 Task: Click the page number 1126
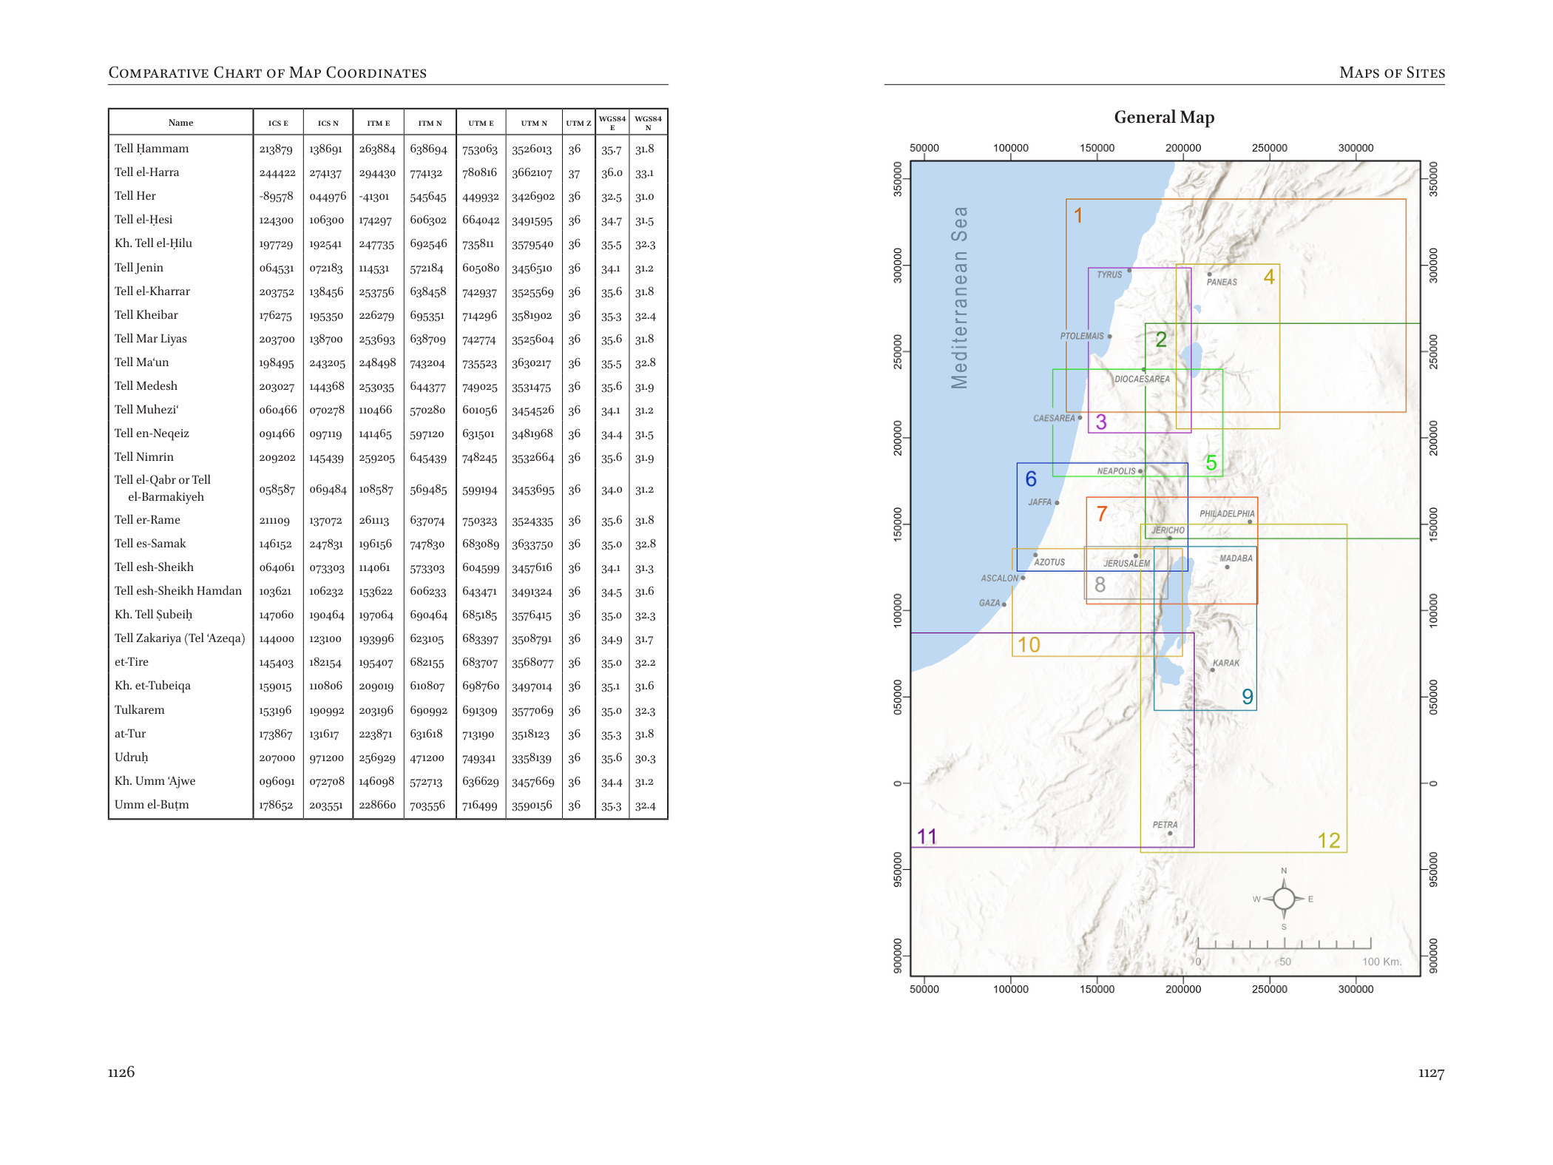pyautogui.click(x=121, y=1072)
